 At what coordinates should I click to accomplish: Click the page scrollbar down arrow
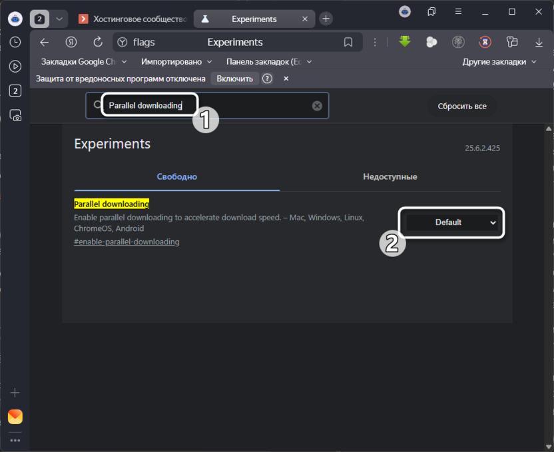click(x=549, y=447)
